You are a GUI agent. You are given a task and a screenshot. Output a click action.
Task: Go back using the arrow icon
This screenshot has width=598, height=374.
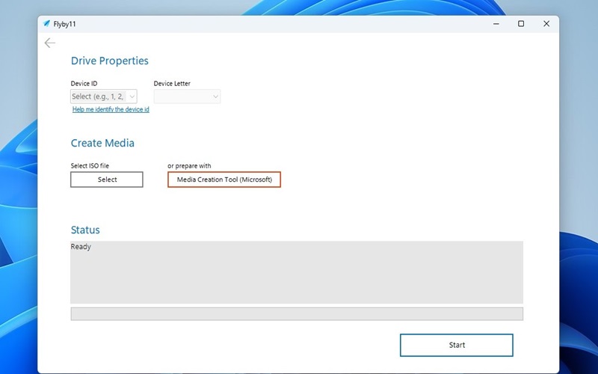(49, 43)
